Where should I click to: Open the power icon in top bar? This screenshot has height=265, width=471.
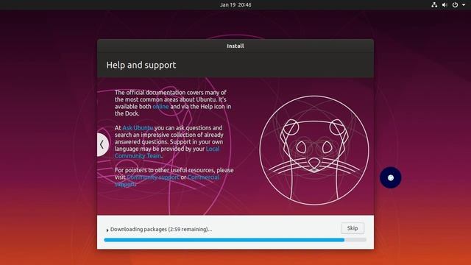[455, 5]
